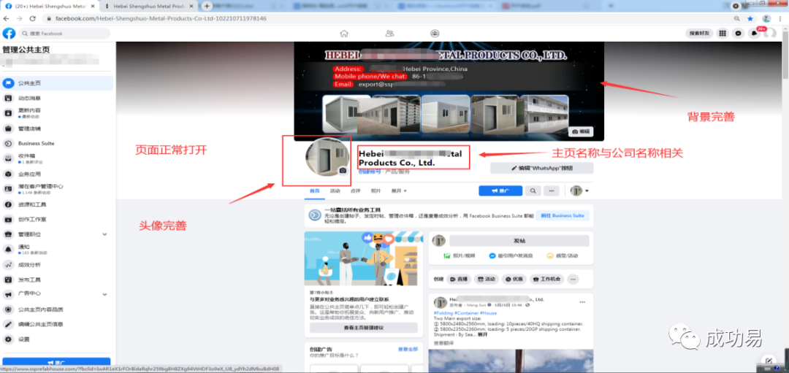The width and height of the screenshot is (789, 373).
Task: Click 直播 live button
Action: tap(459, 279)
